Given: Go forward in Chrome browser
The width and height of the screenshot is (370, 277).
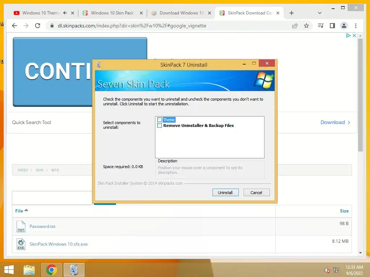Looking at the screenshot, I should click(26, 26).
